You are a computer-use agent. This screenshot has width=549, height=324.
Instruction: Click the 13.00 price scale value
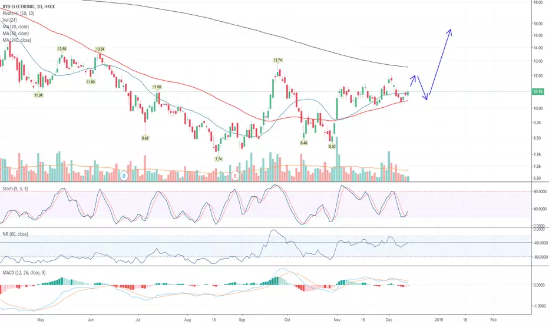(x=538, y=61)
